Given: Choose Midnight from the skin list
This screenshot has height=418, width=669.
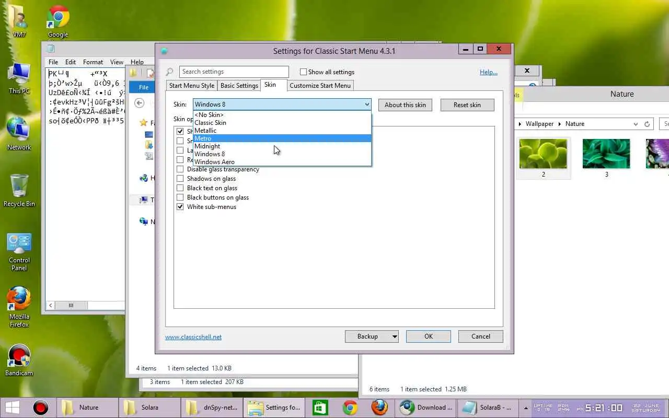Looking at the screenshot, I should click(282, 146).
